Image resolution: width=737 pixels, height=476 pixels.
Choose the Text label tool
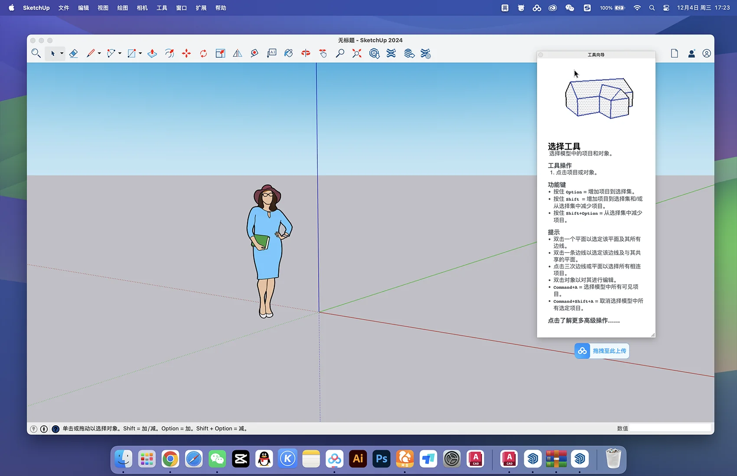271,53
